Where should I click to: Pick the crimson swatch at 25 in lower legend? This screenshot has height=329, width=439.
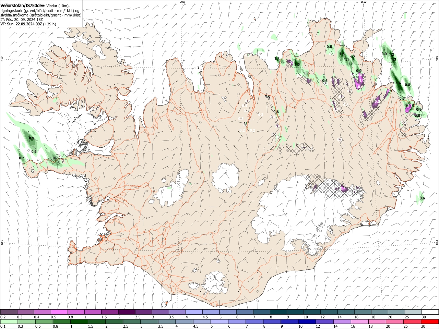coord(412,322)
